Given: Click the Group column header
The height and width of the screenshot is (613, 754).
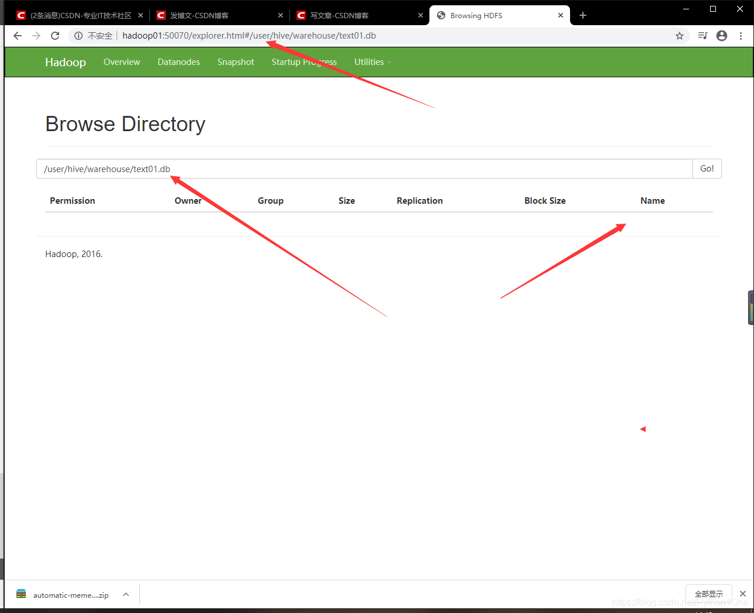Looking at the screenshot, I should 271,201.
